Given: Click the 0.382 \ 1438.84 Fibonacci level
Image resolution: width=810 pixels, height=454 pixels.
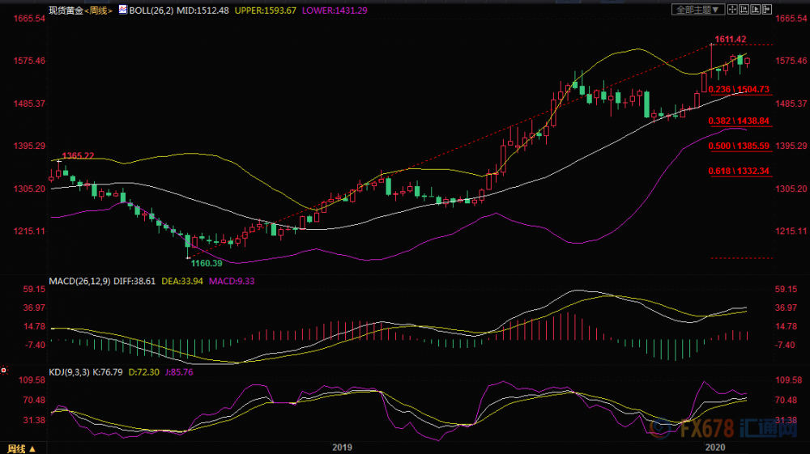Looking at the screenshot, I should pyautogui.click(x=739, y=121).
